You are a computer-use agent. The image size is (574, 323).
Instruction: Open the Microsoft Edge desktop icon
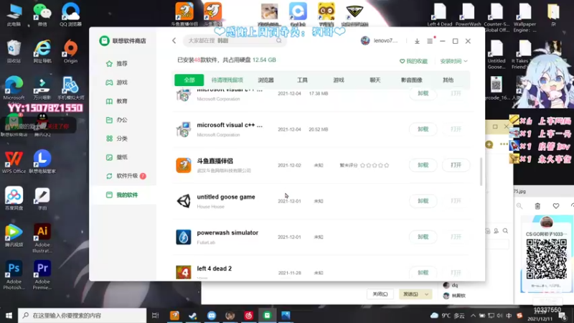[14, 88]
